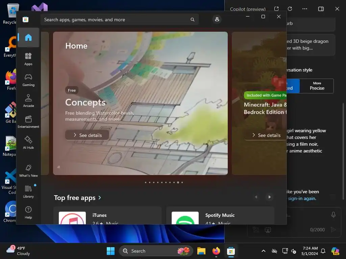Show previous Top free apps with left arrow
The width and height of the screenshot is (346, 259).
point(256,197)
